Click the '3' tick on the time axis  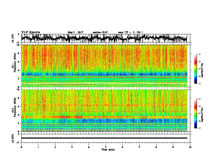72,147
